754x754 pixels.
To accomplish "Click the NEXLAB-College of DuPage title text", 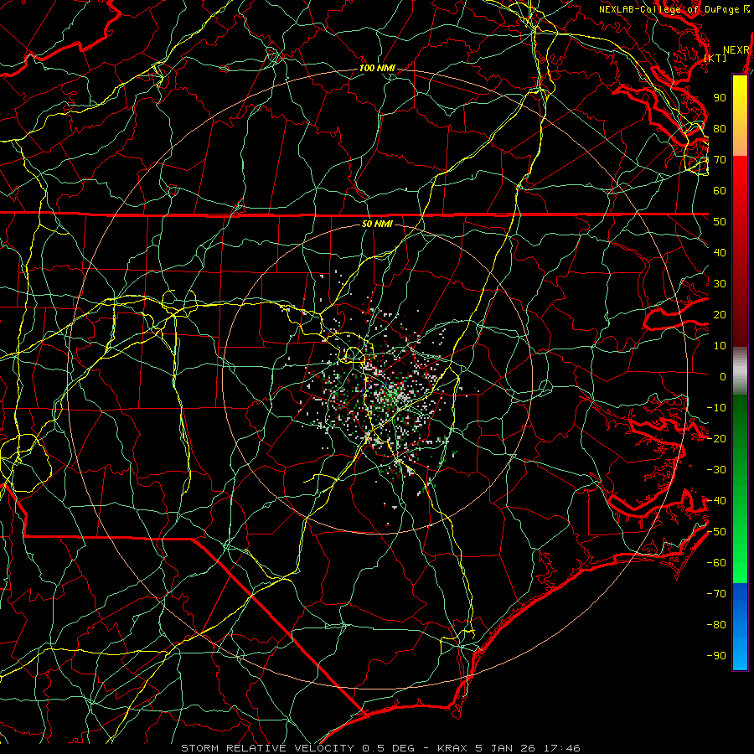I will pyautogui.click(x=669, y=9).
